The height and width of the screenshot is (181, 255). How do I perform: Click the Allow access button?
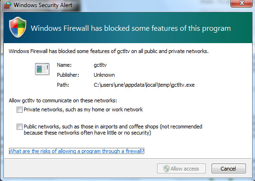181,169
